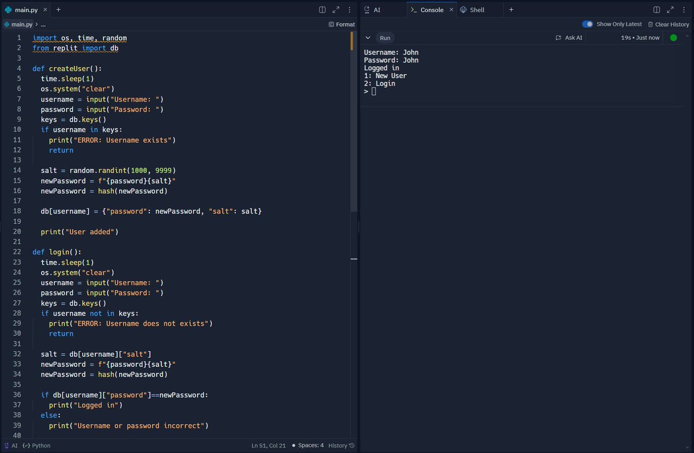The width and height of the screenshot is (694, 453).
Task: Toggle the Show Only Latest switch
Action: [588, 24]
